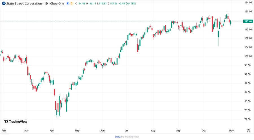Click the moon session indicator icon
Screen dimensions: 254x140
(68, 3)
